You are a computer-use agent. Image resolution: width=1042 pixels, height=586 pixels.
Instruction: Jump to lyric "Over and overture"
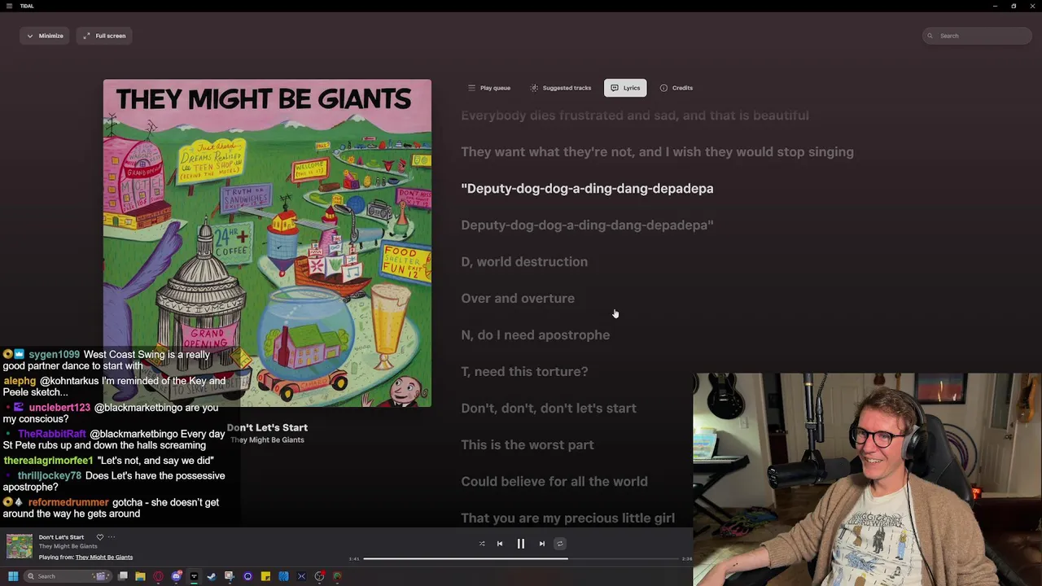[518, 299]
